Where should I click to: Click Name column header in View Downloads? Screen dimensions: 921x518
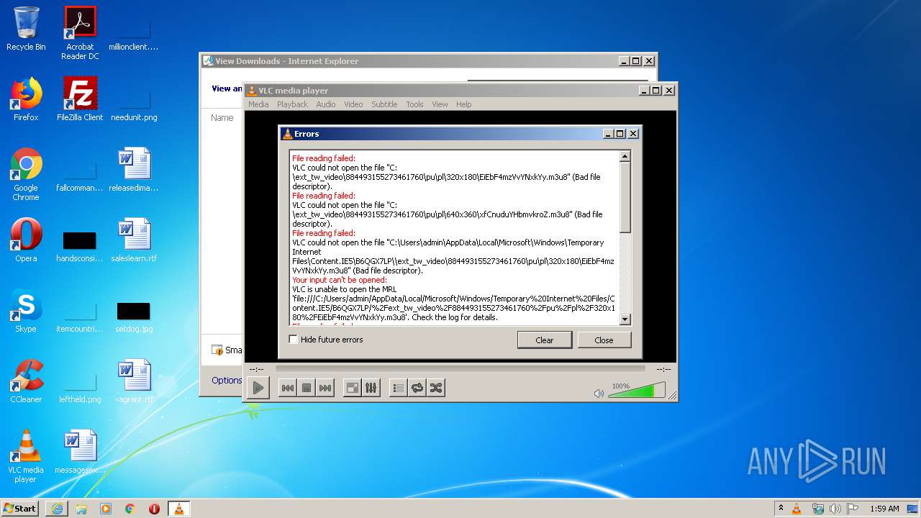[x=222, y=117]
